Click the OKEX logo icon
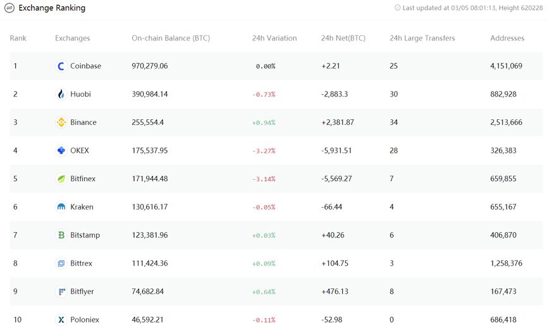Viewport: 547px width, 332px height. (61, 150)
